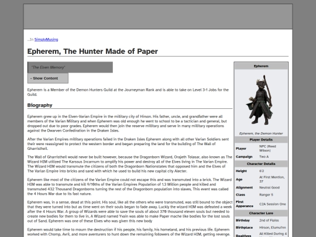Click the paragraph beginning 'Epherem like most'
Image resolution: width=316 pixels, height=237 pixels.
129,187
